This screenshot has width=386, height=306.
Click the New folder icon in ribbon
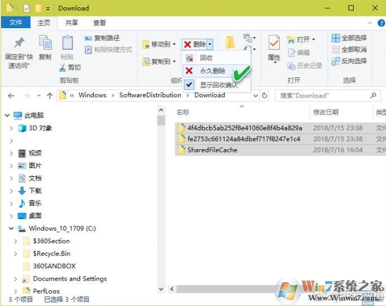tap(230, 42)
